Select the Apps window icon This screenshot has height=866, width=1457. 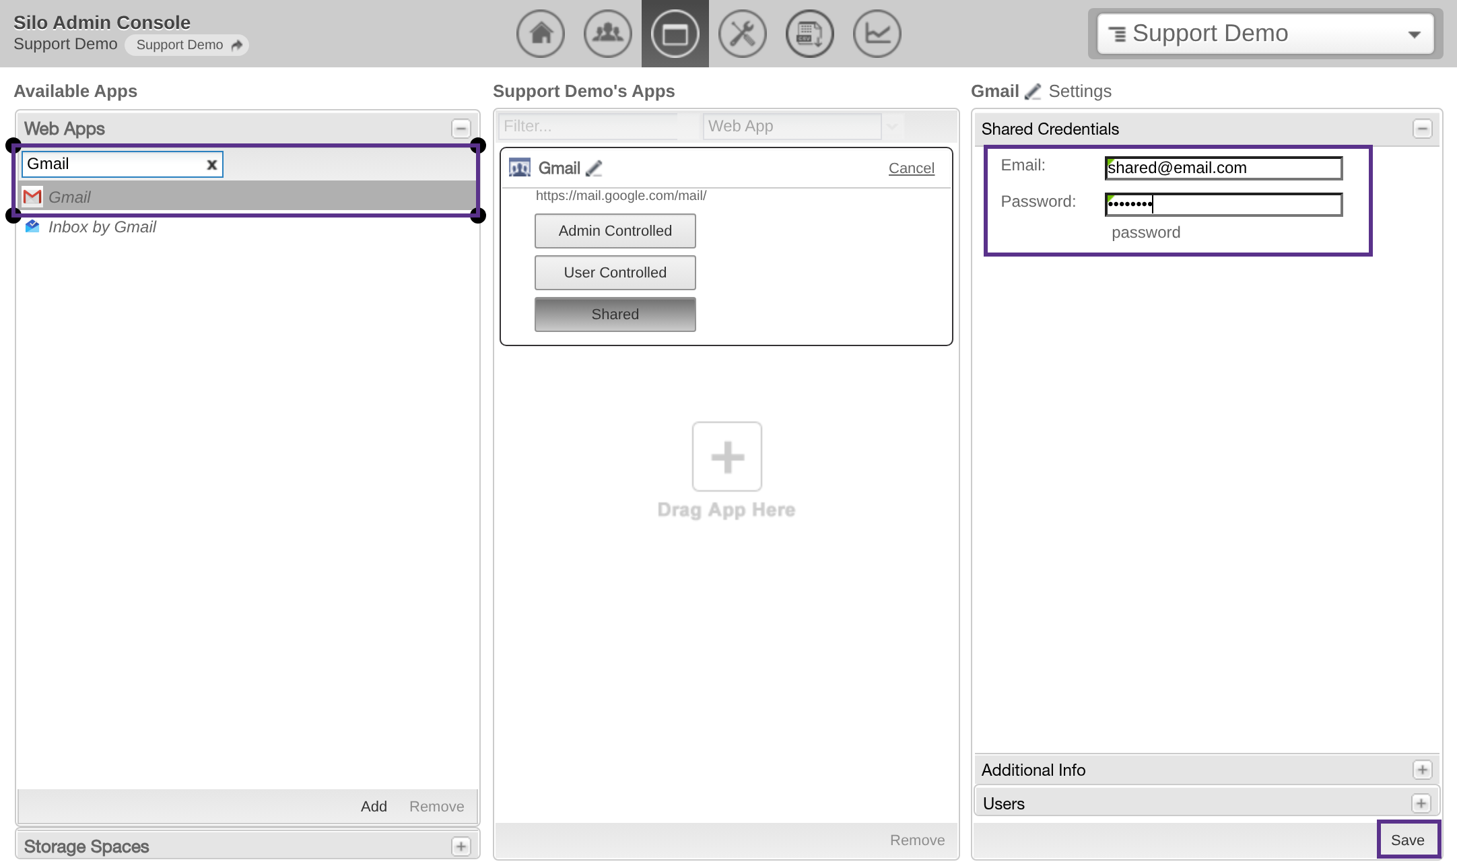[675, 34]
